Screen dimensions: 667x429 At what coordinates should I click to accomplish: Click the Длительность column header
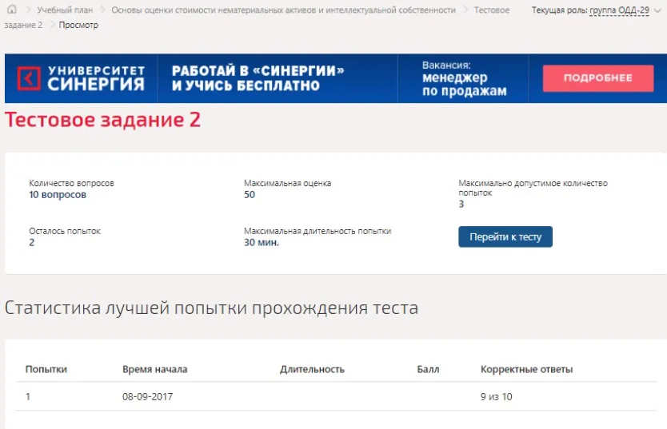coord(312,369)
